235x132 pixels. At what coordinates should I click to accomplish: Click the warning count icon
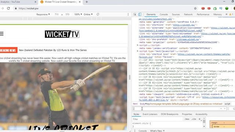coord(231,14)
